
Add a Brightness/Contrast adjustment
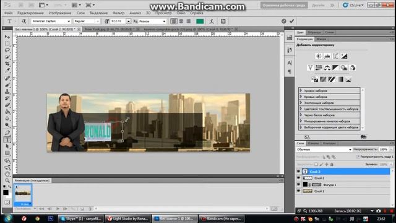319,56
